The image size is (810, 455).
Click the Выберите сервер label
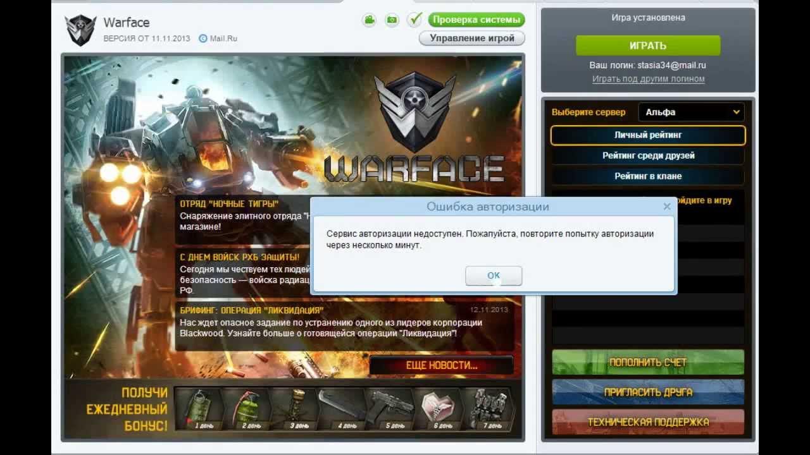589,112
